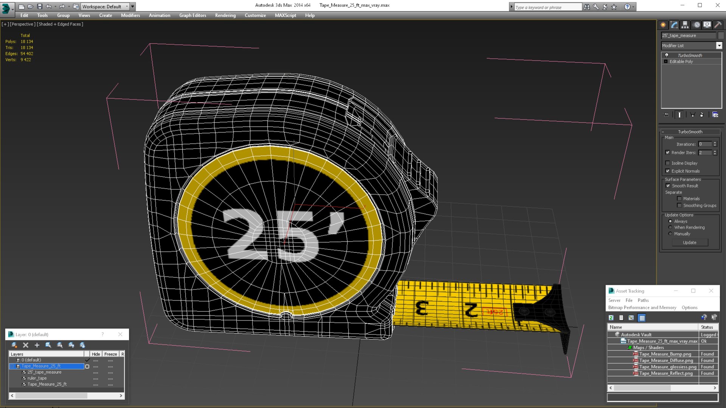Create new layer in Layer dialog

point(14,345)
